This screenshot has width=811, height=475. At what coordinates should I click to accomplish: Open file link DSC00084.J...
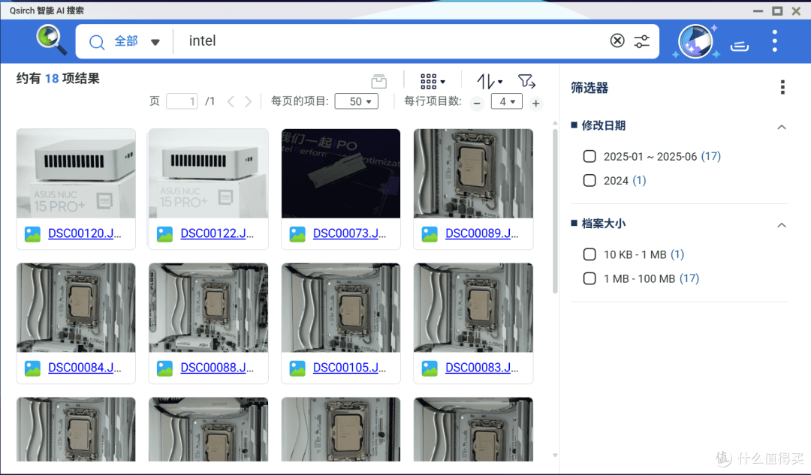pos(84,368)
